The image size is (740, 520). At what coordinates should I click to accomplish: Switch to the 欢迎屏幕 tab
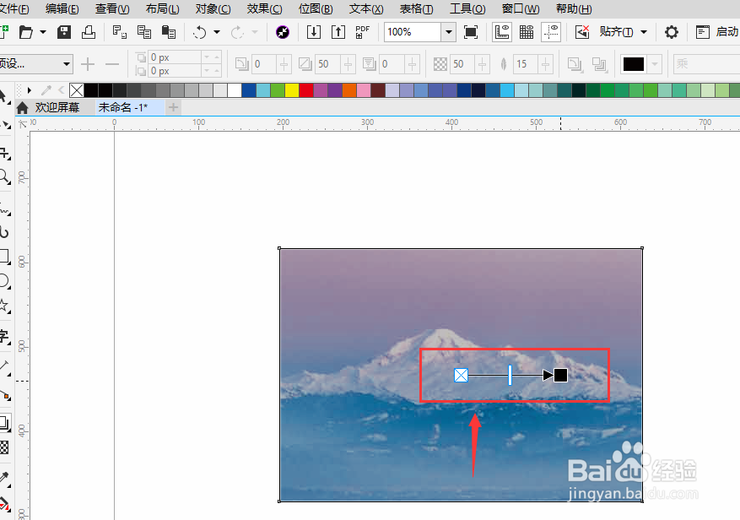[x=57, y=108]
